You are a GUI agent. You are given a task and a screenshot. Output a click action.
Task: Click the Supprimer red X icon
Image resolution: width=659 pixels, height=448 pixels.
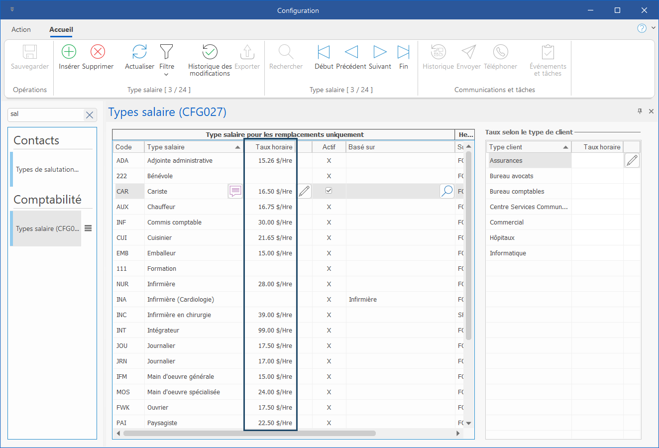point(98,52)
